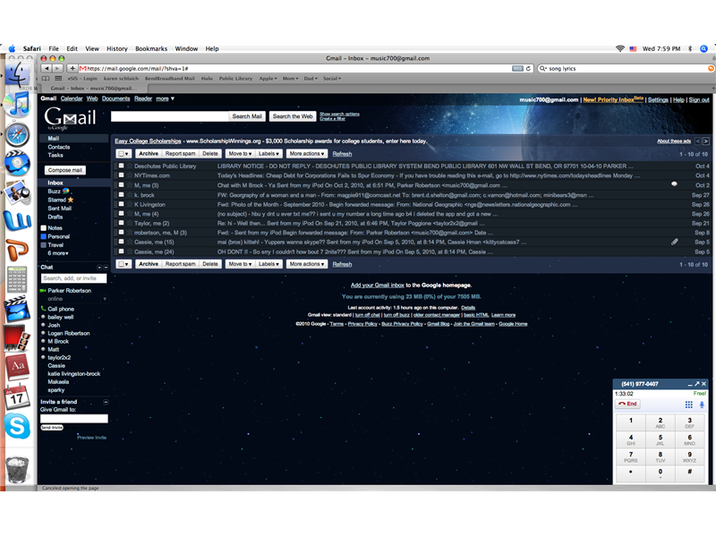Click the Sign out link

coord(699,99)
